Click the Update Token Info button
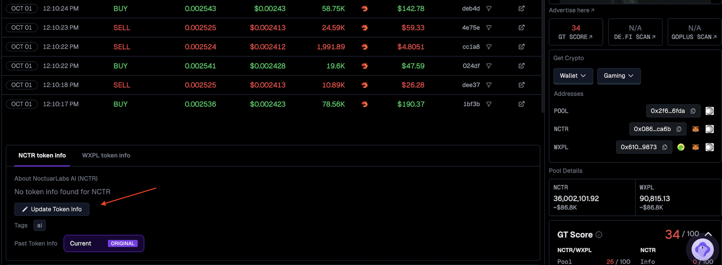The image size is (722, 265). pos(52,209)
